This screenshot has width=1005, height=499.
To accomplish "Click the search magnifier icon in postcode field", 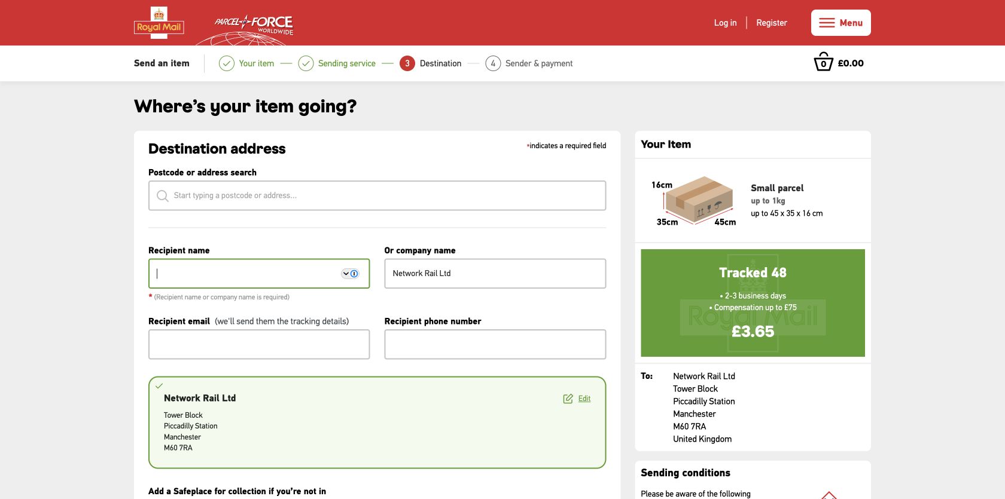I will coord(162,195).
